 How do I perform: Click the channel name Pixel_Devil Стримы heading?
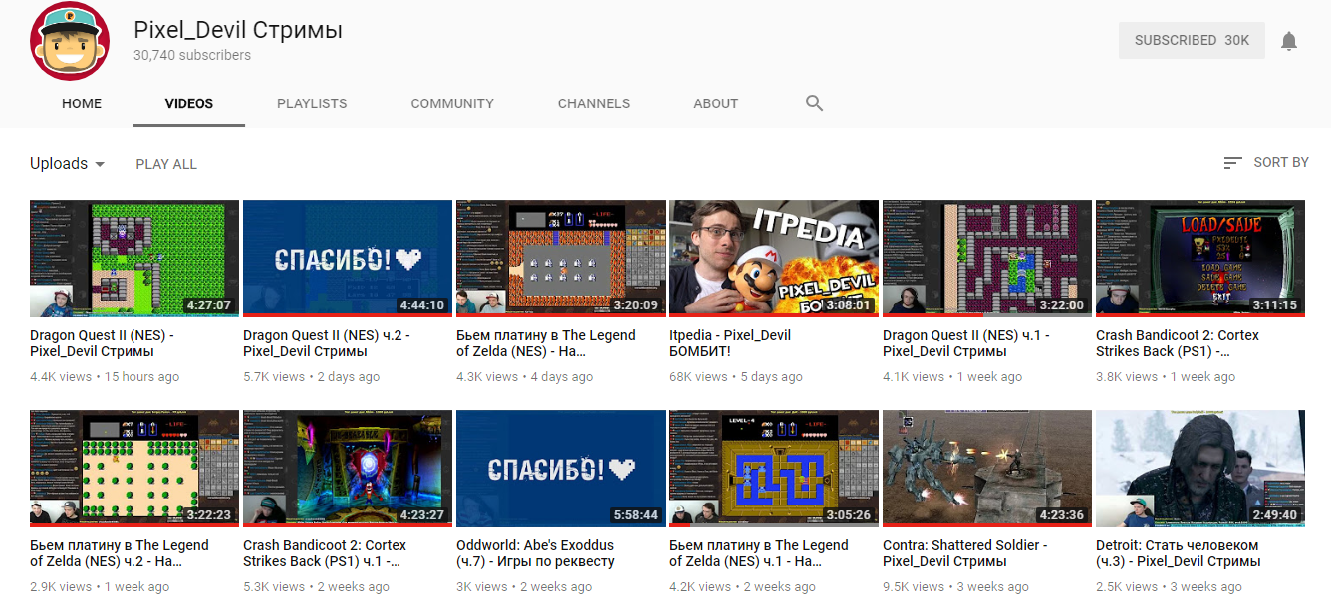pos(238,30)
